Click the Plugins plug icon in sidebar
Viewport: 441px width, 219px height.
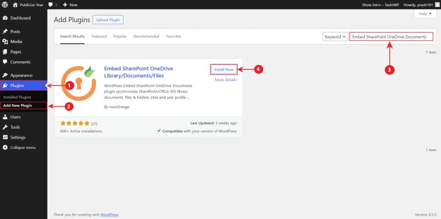click(5, 86)
